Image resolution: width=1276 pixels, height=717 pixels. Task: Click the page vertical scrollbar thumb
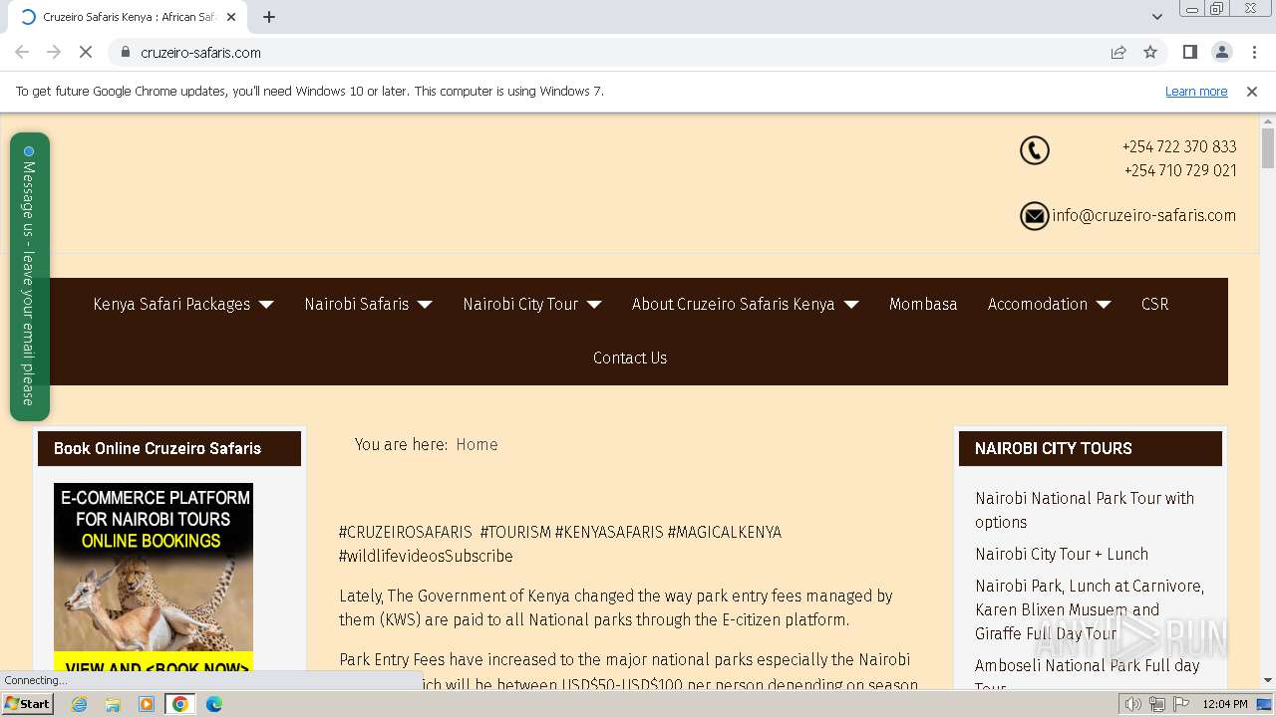click(x=1268, y=148)
